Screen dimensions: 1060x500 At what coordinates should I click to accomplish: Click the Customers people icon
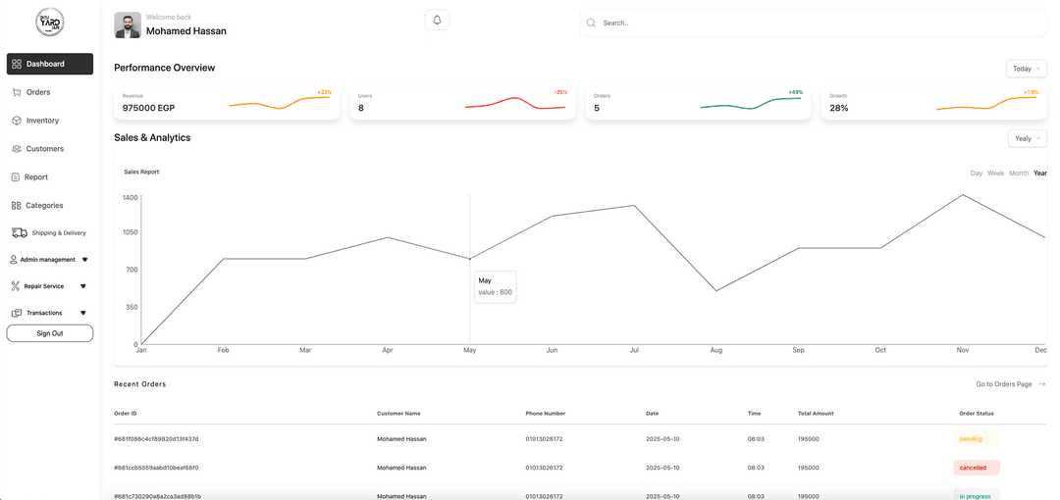[x=17, y=149]
